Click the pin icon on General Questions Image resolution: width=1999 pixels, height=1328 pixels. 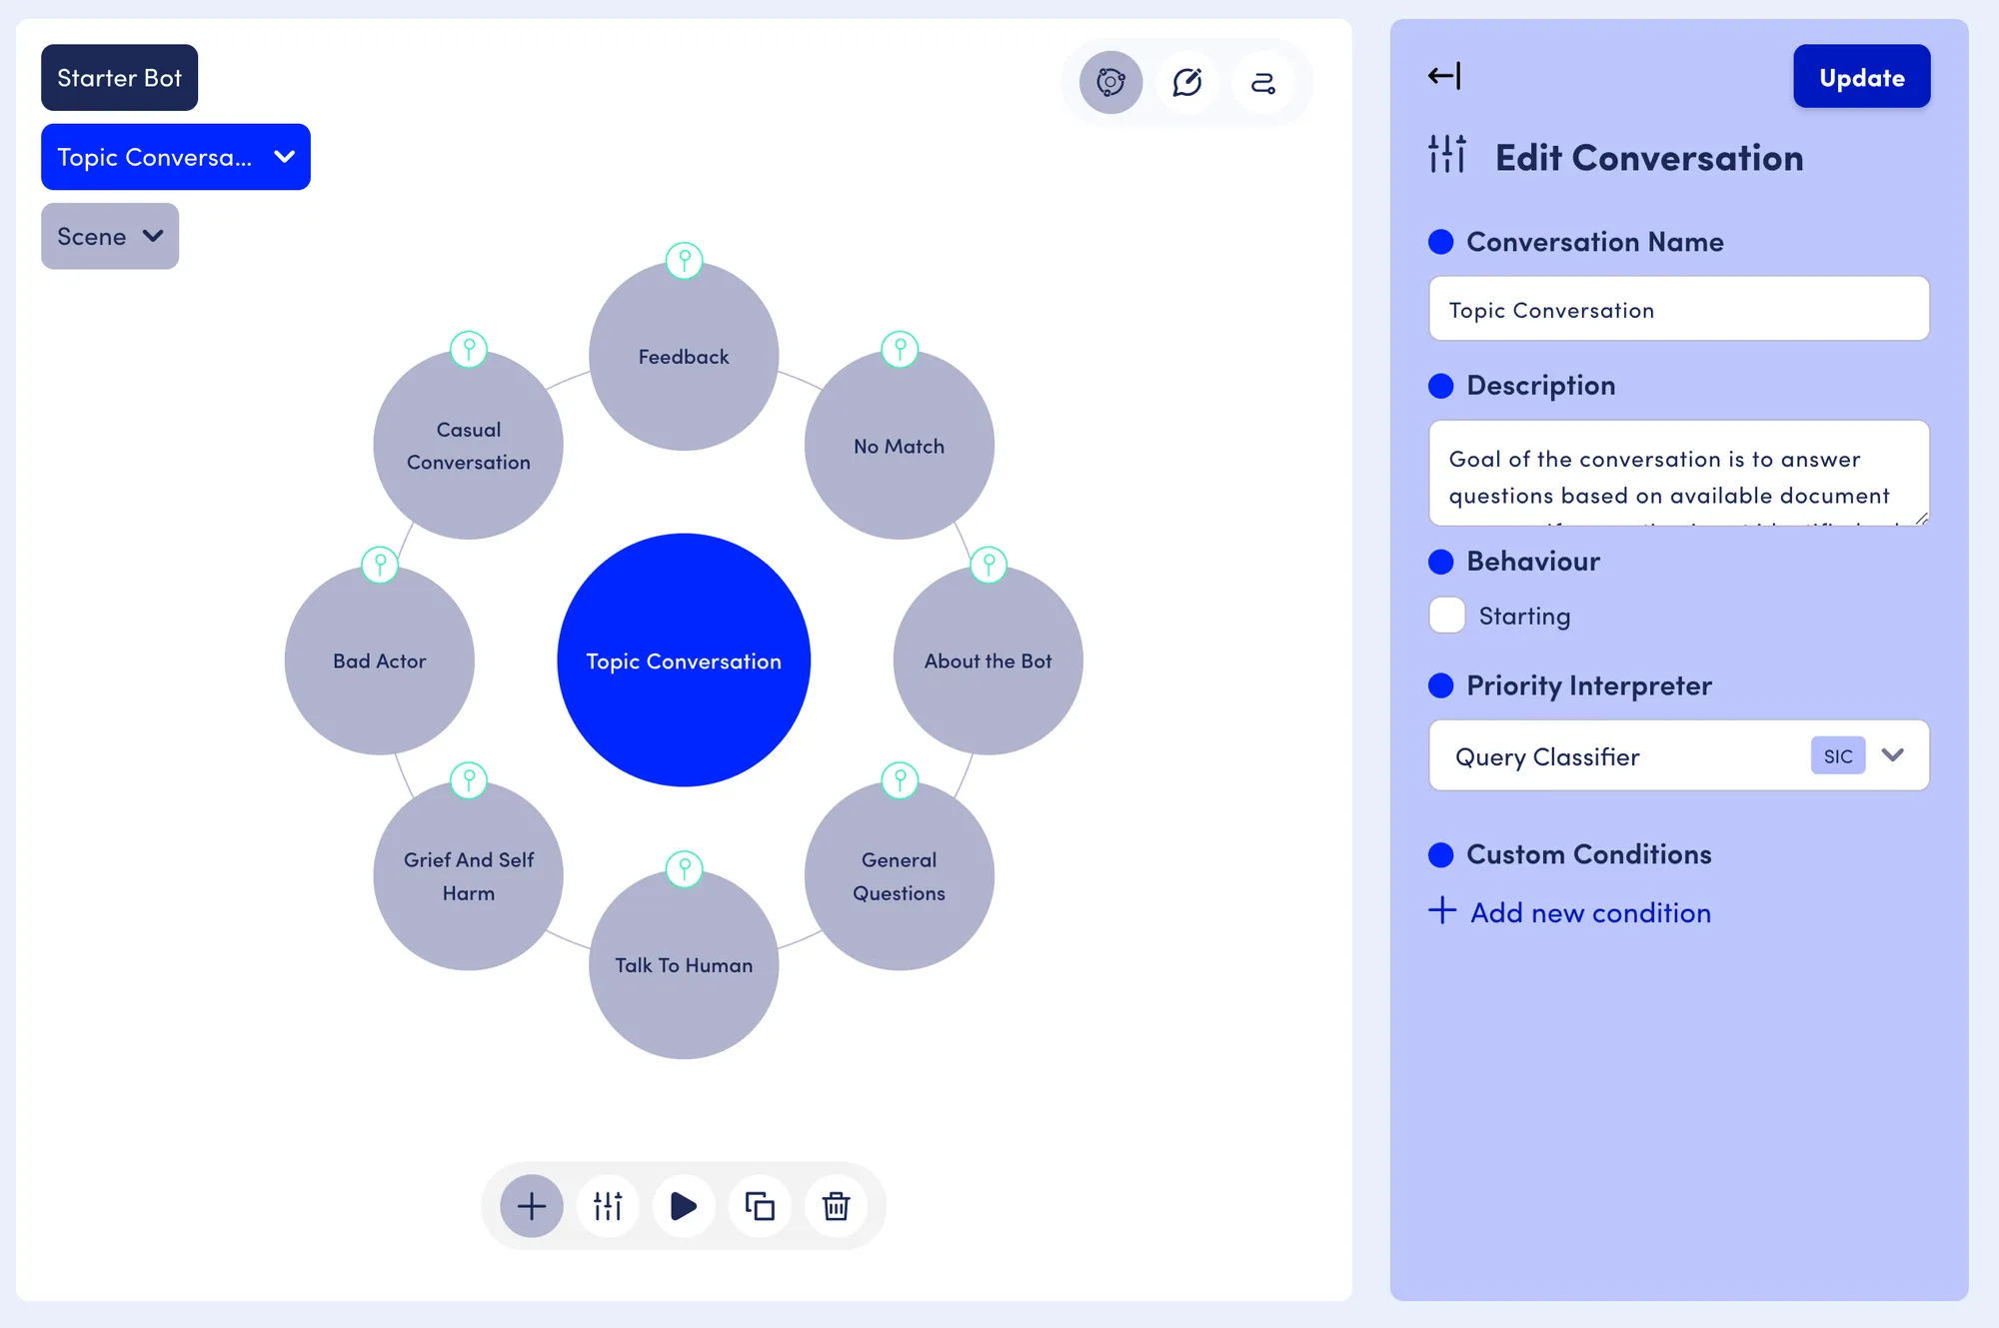click(901, 779)
